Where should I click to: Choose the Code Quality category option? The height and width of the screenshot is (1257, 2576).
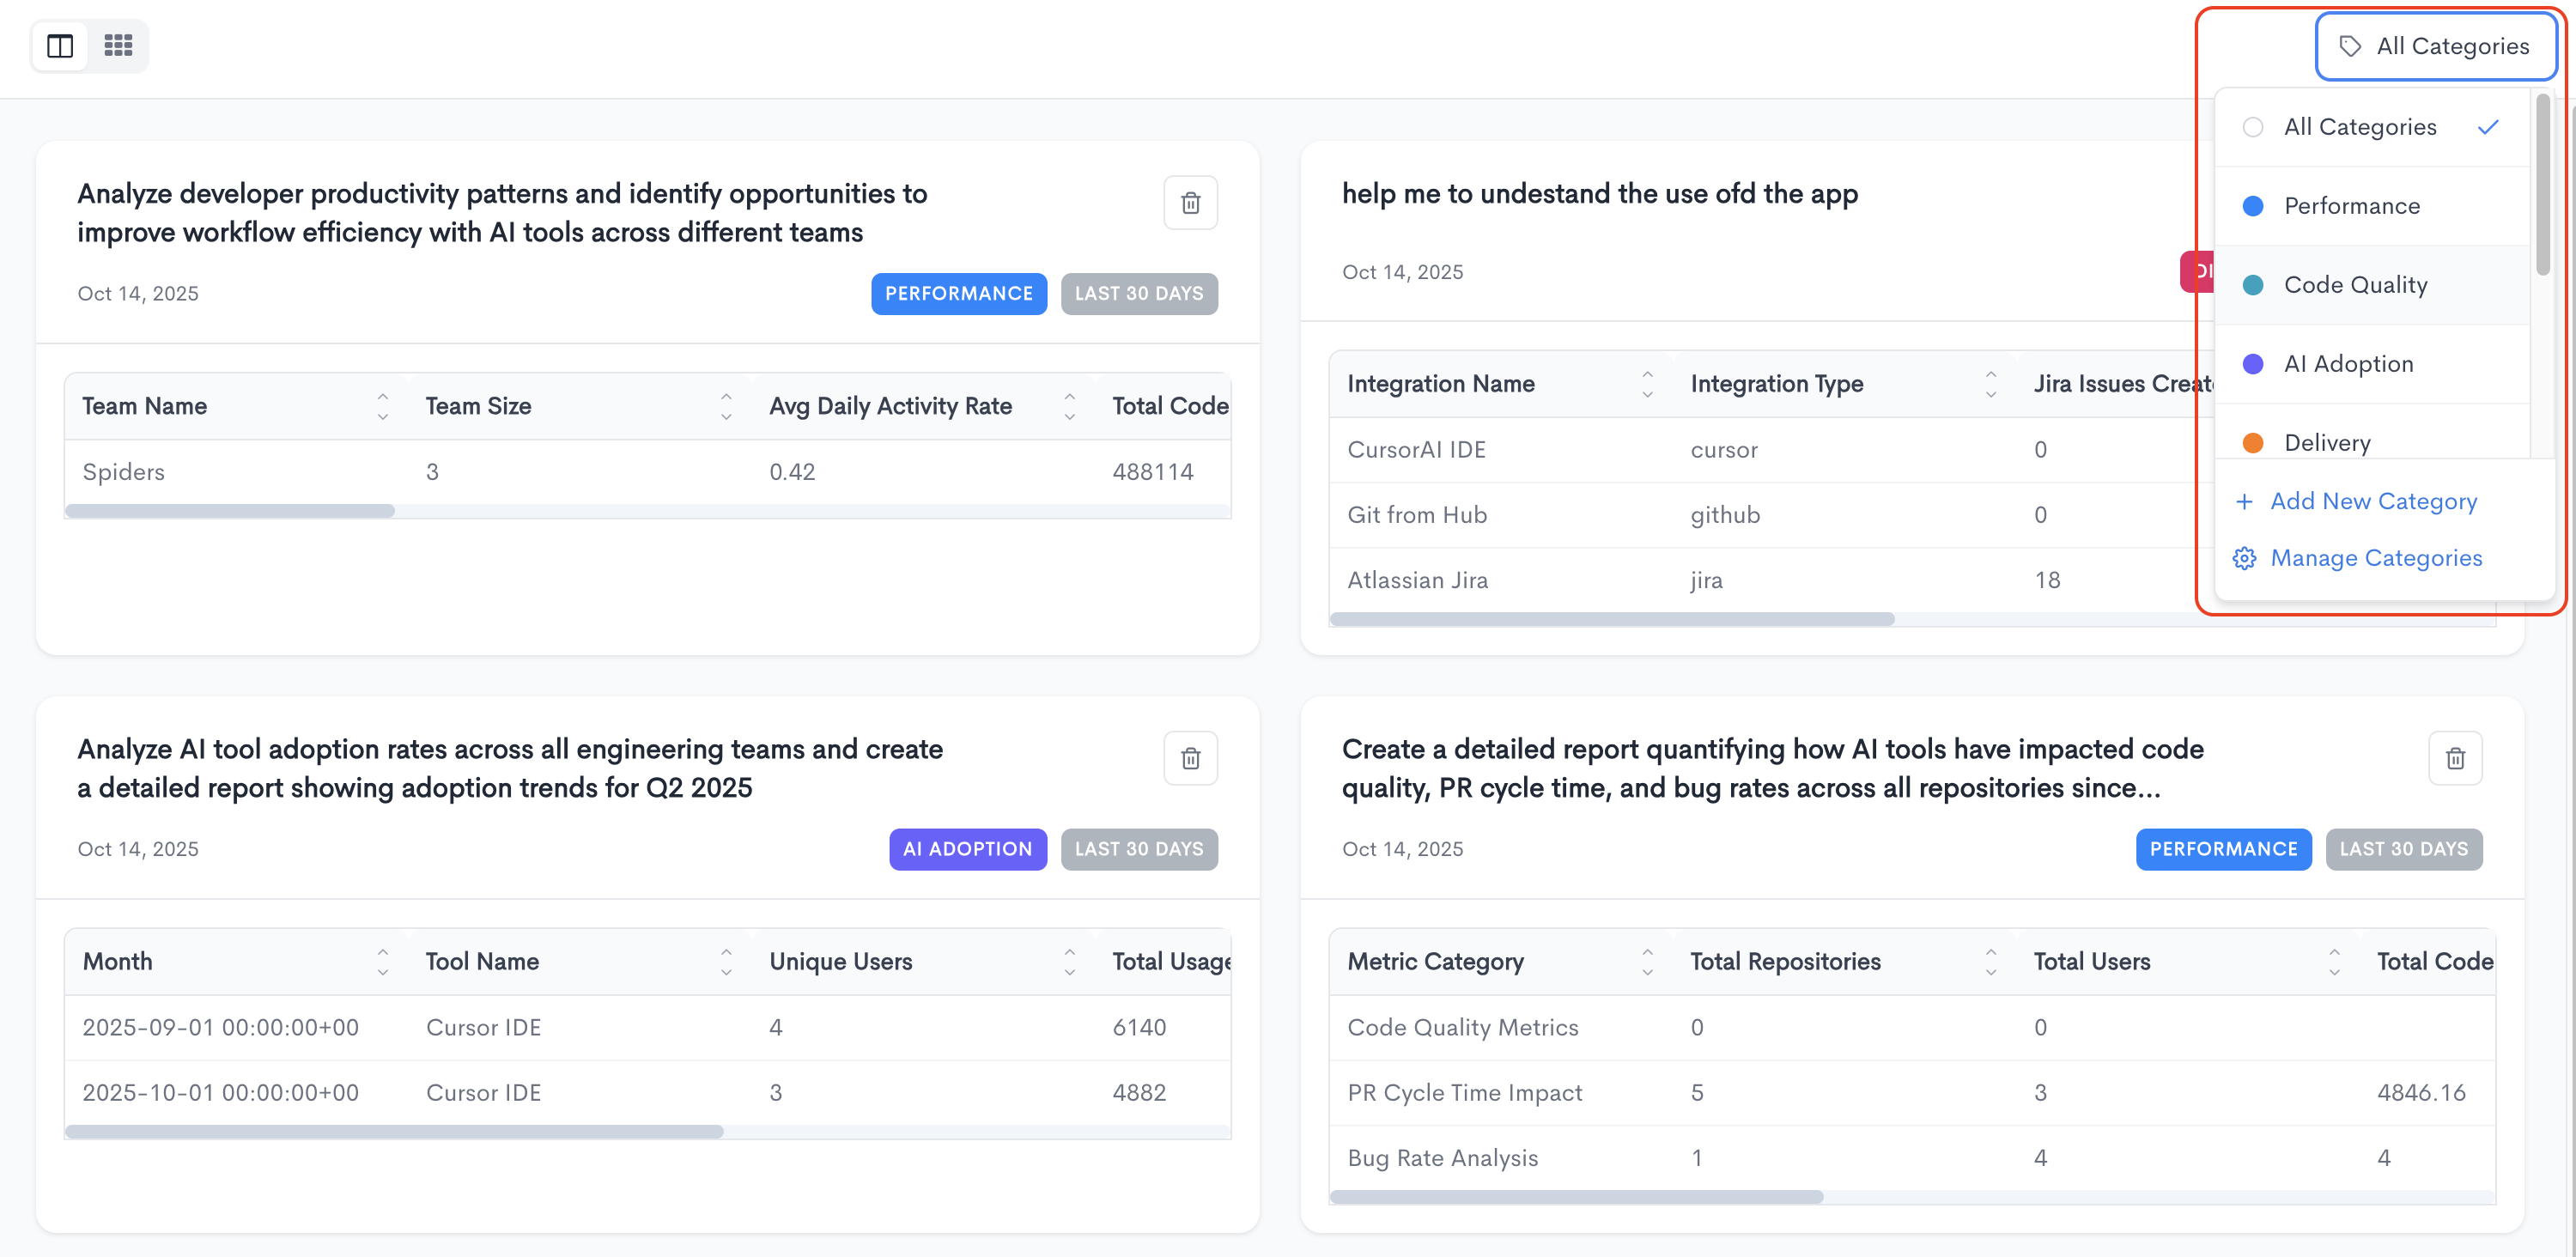[x=2355, y=285]
